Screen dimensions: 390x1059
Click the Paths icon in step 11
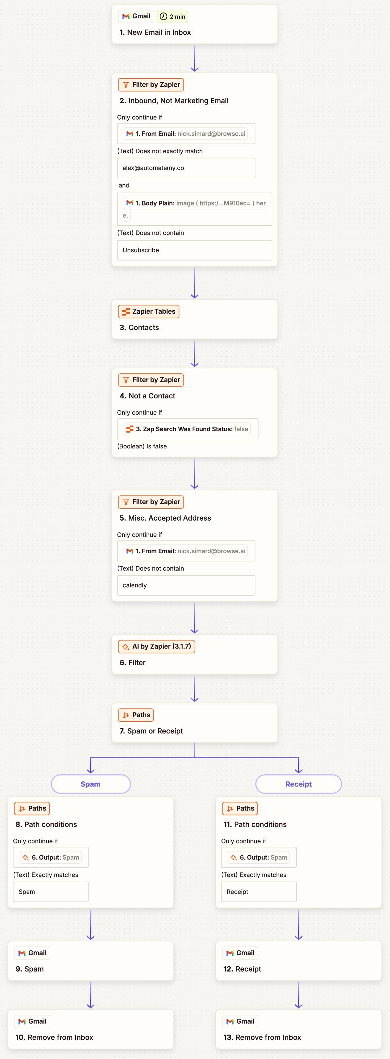230,809
